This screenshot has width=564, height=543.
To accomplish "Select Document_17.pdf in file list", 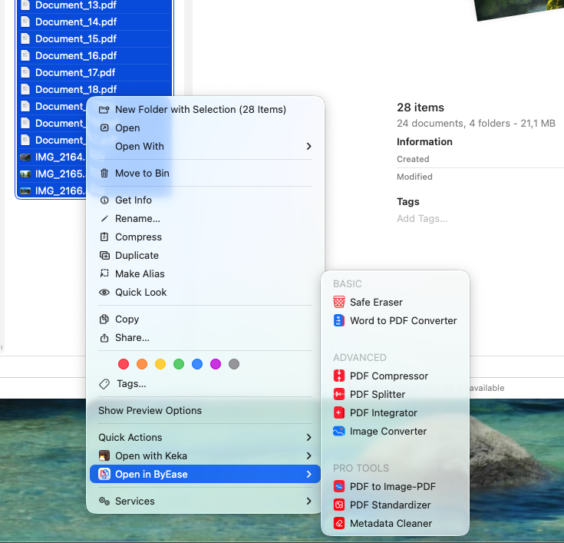I will [x=94, y=73].
